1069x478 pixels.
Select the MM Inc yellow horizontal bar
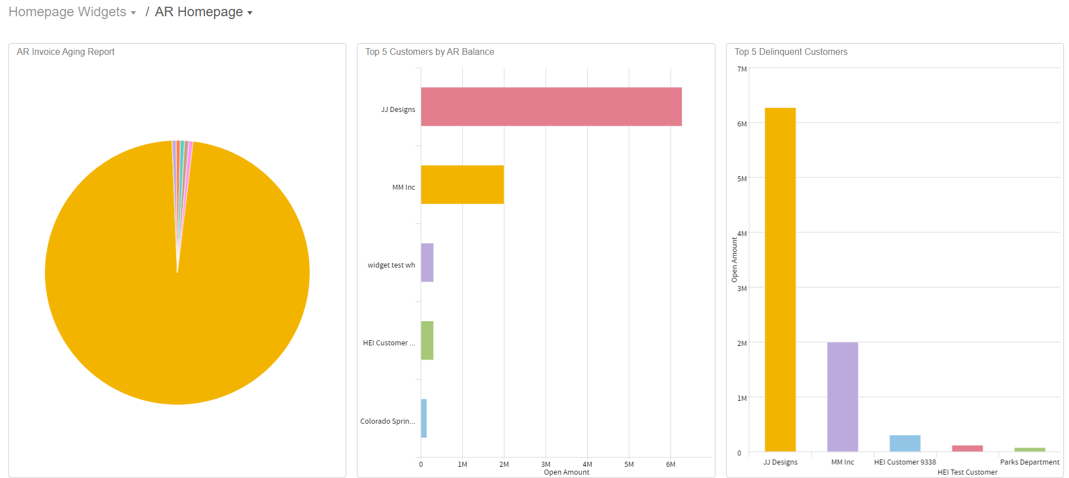pyautogui.click(x=462, y=185)
